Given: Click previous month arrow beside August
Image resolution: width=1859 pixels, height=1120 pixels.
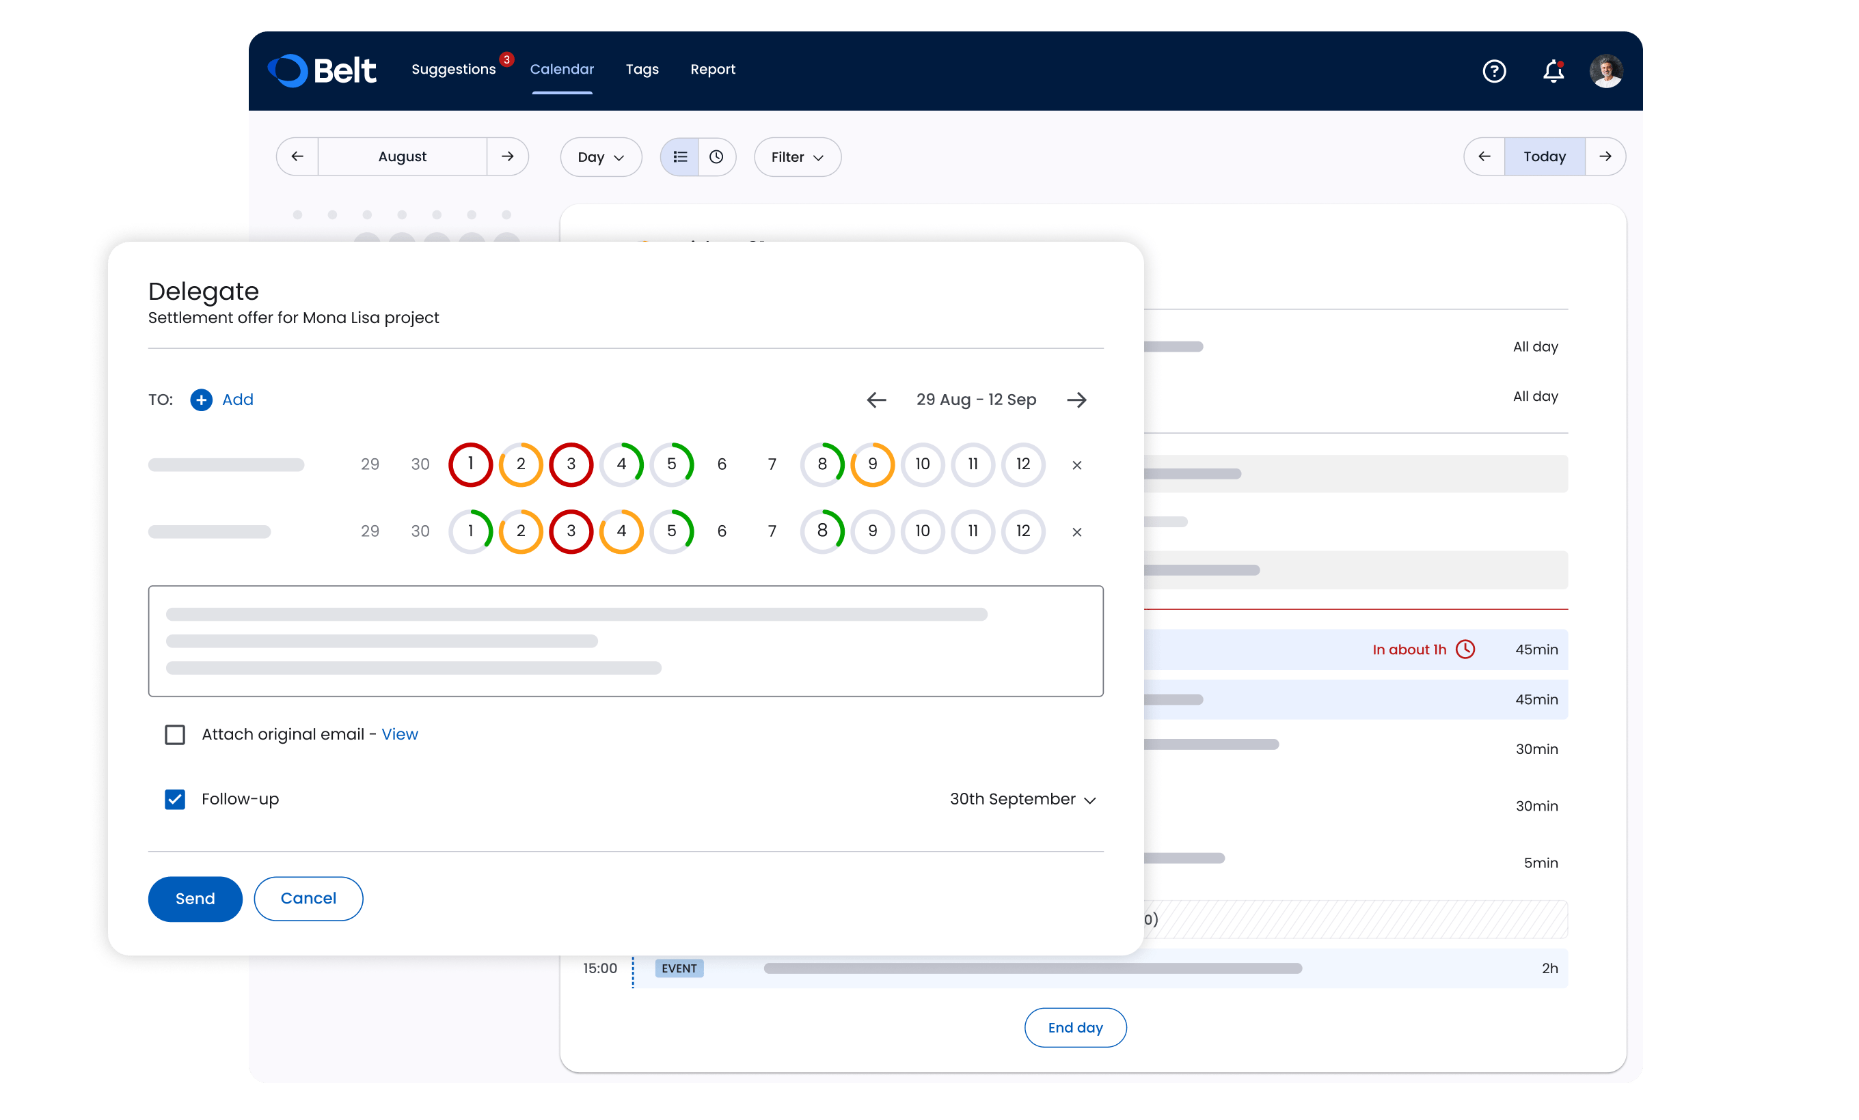Looking at the screenshot, I should (x=297, y=157).
